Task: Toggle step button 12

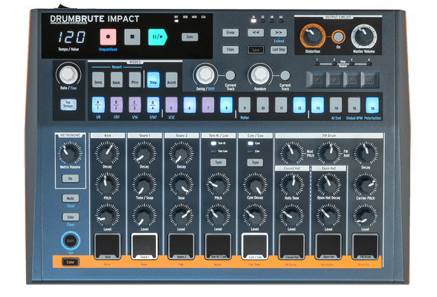Action: point(300,105)
